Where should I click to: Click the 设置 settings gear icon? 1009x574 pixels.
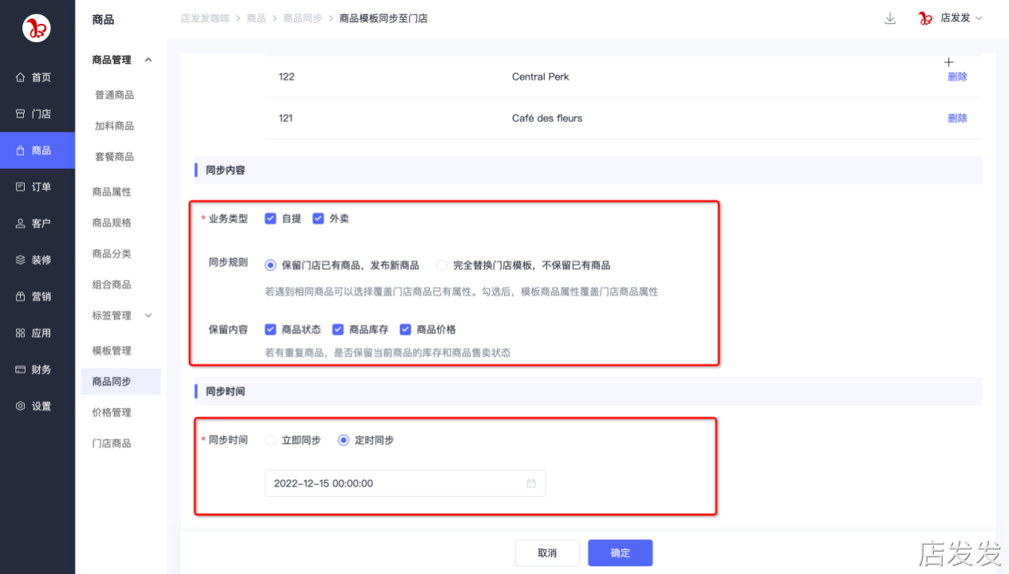(21, 407)
